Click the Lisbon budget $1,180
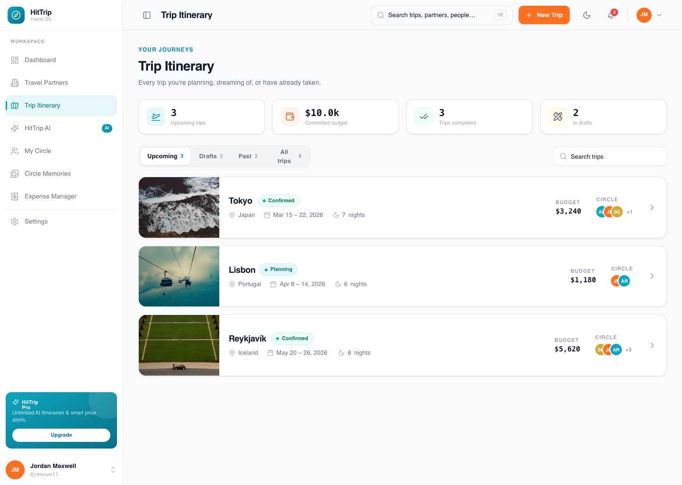The height and width of the screenshot is (485, 682). 583,280
